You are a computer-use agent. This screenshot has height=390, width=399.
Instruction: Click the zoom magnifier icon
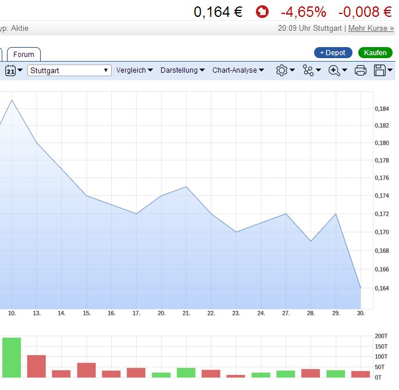334,70
